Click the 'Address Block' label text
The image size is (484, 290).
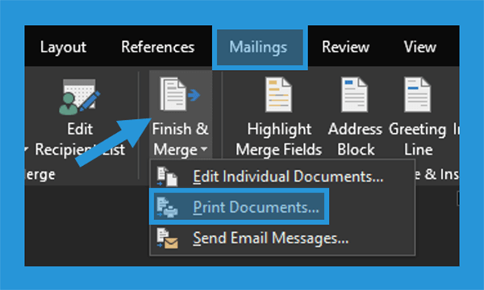click(x=355, y=139)
